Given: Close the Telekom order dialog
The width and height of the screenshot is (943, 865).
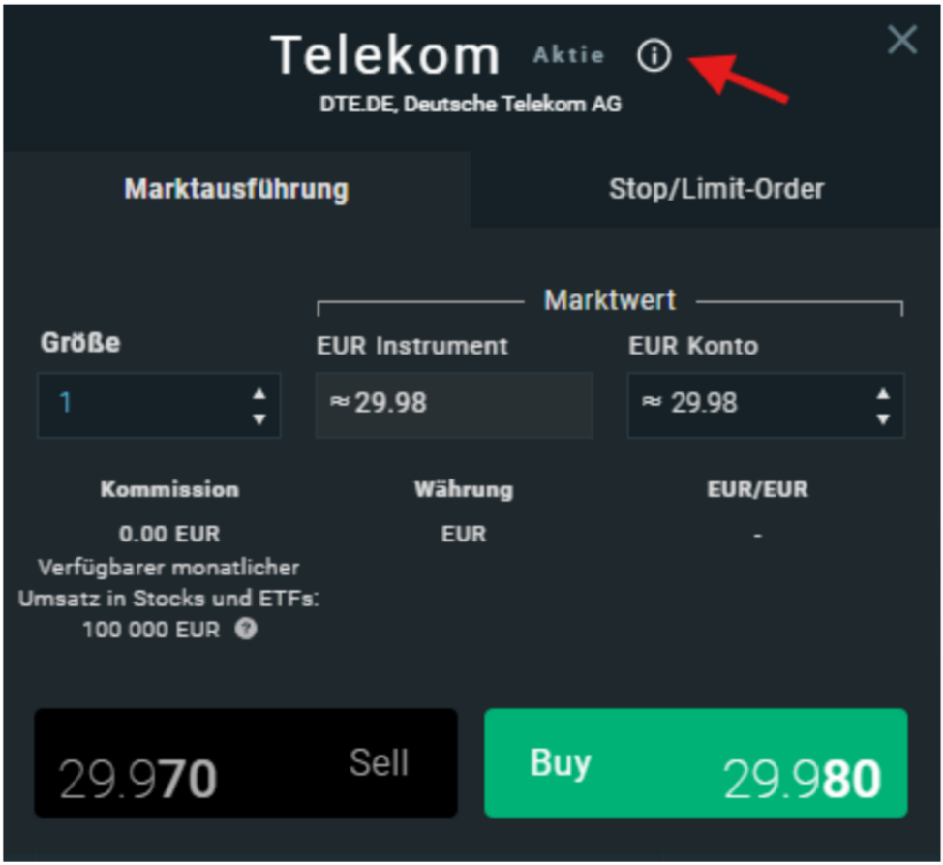Looking at the screenshot, I should click(x=901, y=40).
